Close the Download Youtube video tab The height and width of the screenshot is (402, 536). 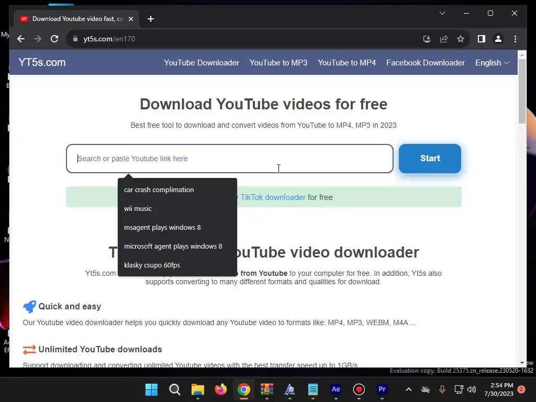[x=130, y=19]
